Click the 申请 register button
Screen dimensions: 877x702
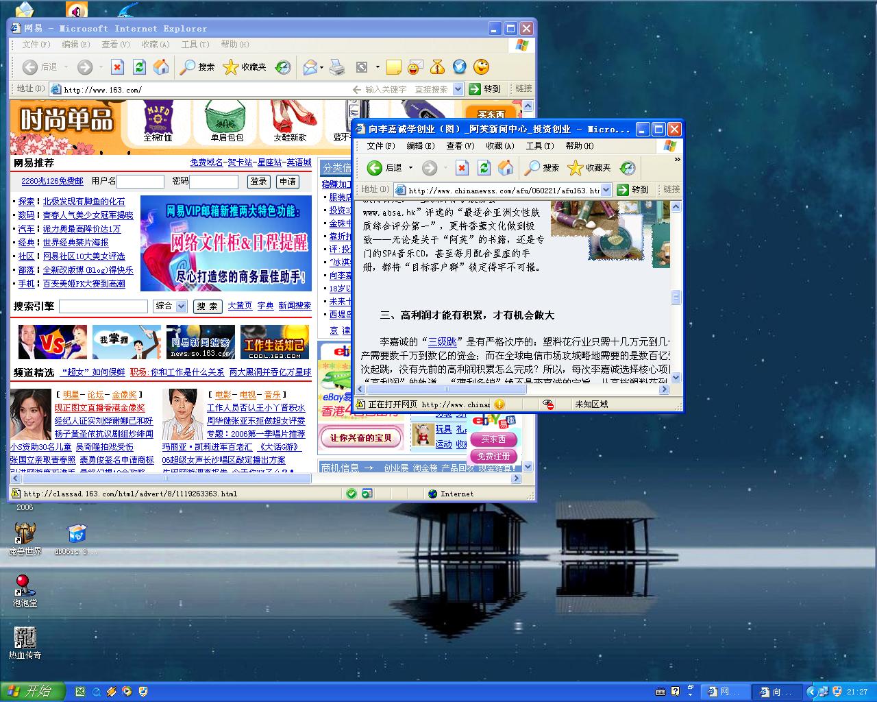coord(287,182)
